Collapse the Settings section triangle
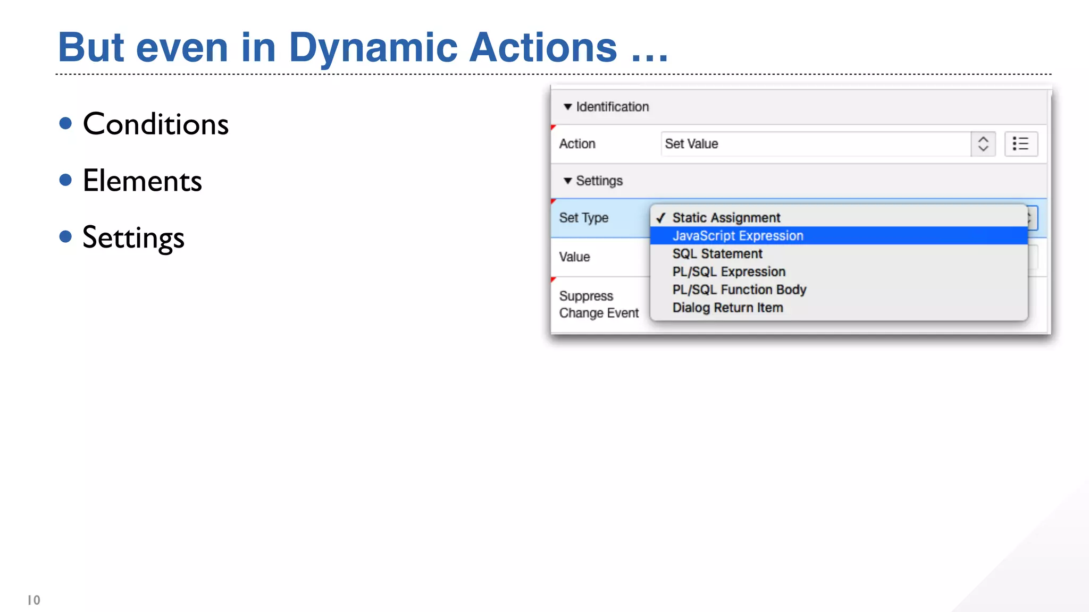The image size is (1089, 612). point(567,181)
